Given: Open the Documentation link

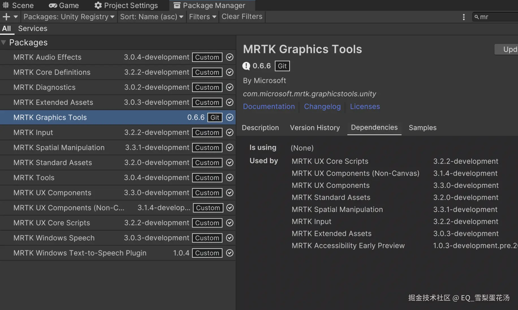Looking at the screenshot, I should (269, 107).
